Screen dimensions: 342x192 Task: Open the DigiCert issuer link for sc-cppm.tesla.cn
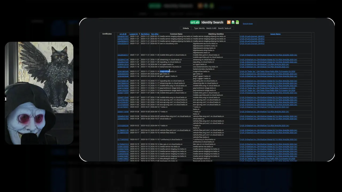point(264,65)
